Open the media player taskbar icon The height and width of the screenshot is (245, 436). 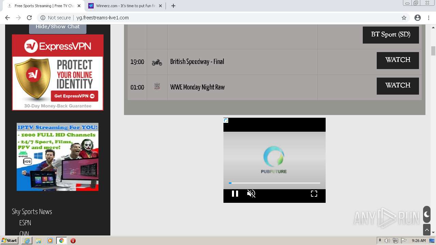coord(50,241)
